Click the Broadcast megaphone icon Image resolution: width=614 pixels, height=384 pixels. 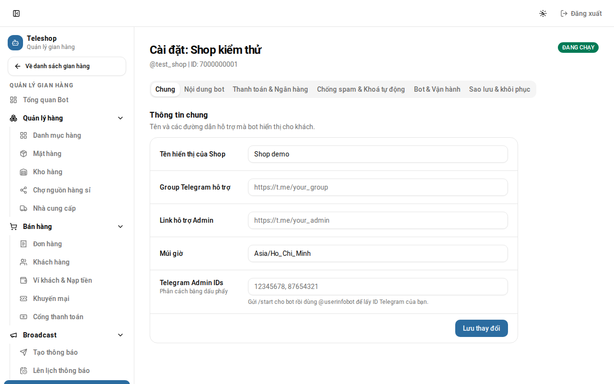13,335
